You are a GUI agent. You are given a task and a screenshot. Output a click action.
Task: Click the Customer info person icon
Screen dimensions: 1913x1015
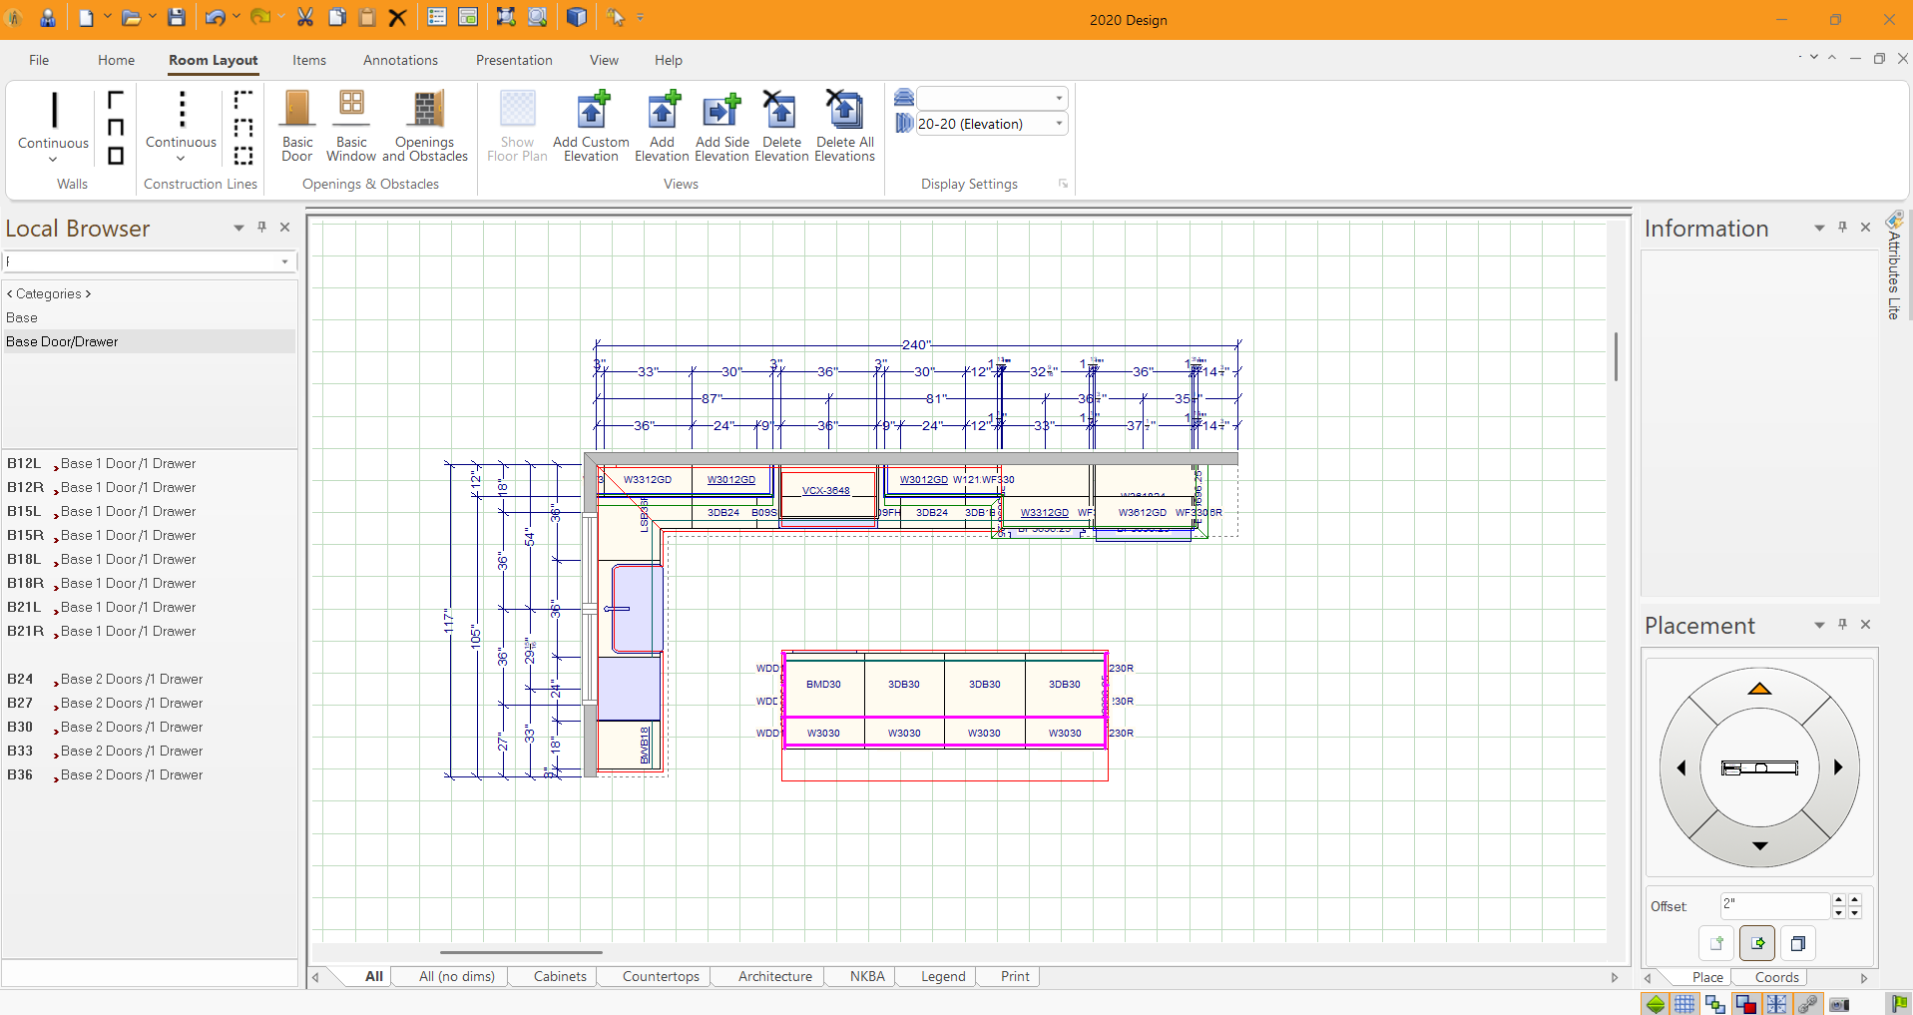tap(47, 18)
